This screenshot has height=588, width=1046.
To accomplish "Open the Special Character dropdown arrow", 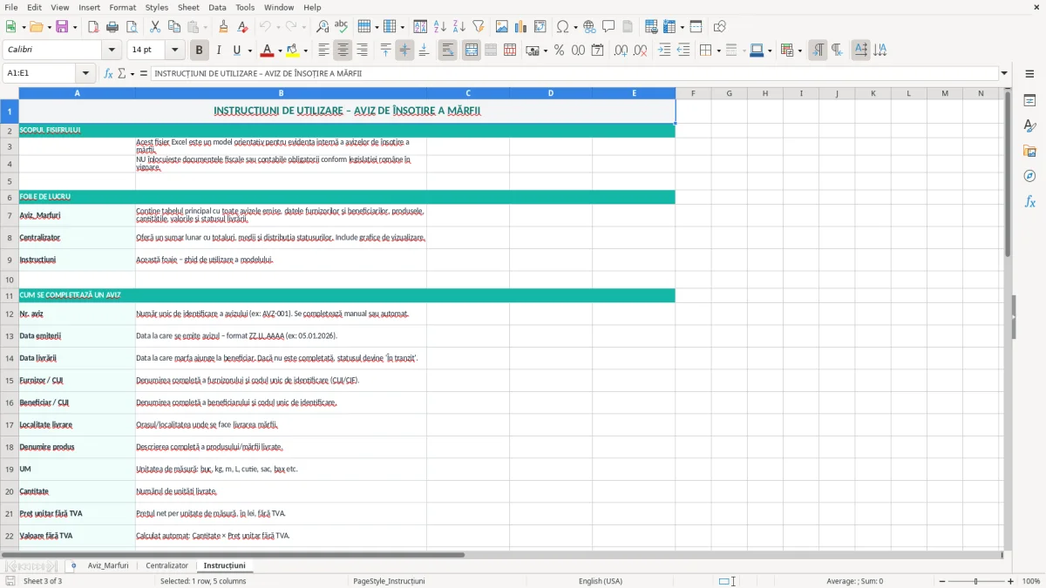I will click(x=575, y=27).
